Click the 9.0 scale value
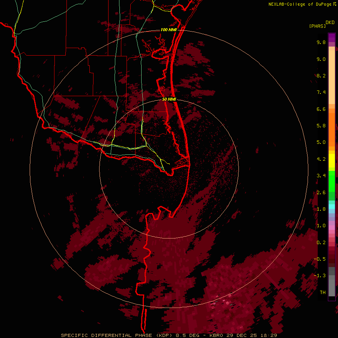 pos(321,59)
